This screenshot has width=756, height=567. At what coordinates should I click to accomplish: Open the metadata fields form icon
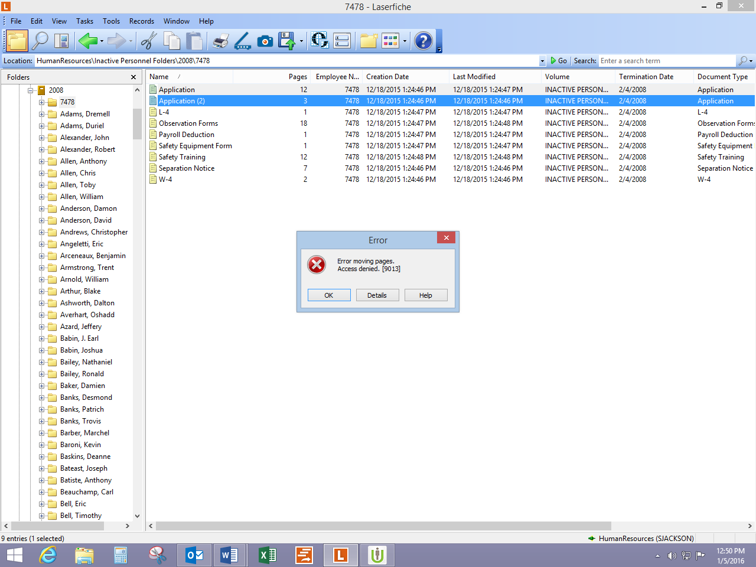342,41
